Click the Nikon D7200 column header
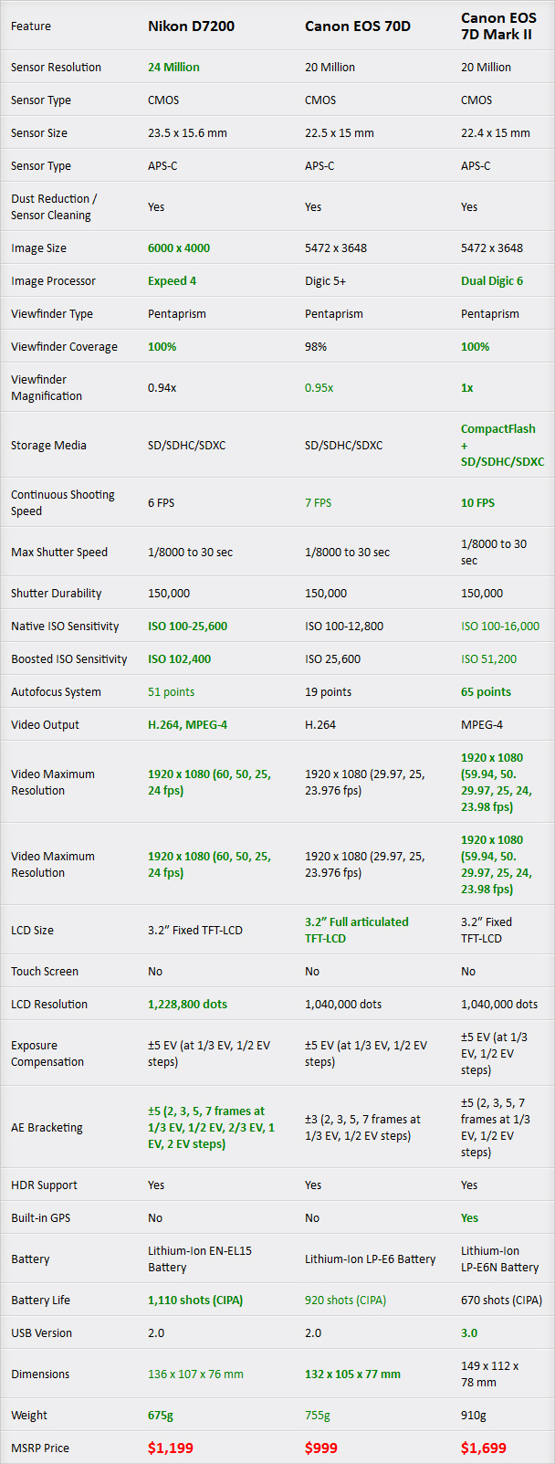Viewport: 555px width, 1464px height. coord(191,26)
